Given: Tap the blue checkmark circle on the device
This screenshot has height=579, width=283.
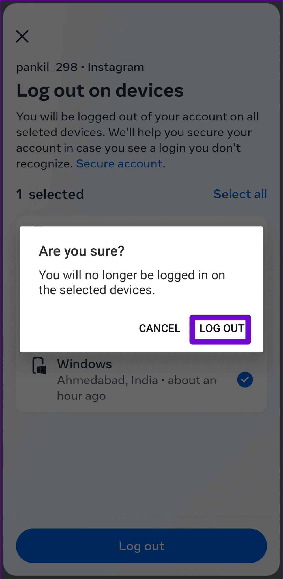Looking at the screenshot, I should pos(245,380).
